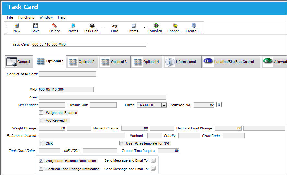Click the MPD input field
The width and height of the screenshot is (287, 175).
pos(66,89)
